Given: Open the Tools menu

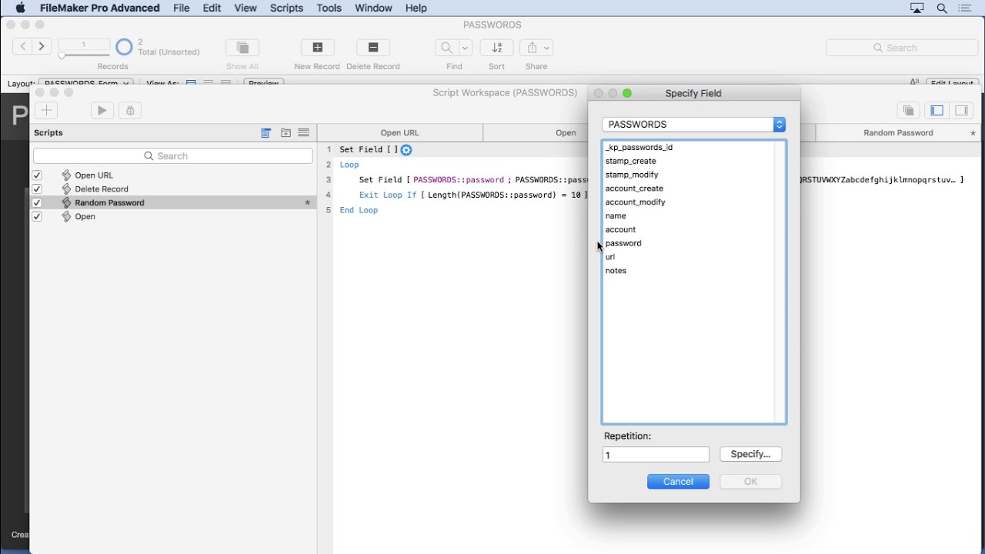Looking at the screenshot, I should click(329, 8).
